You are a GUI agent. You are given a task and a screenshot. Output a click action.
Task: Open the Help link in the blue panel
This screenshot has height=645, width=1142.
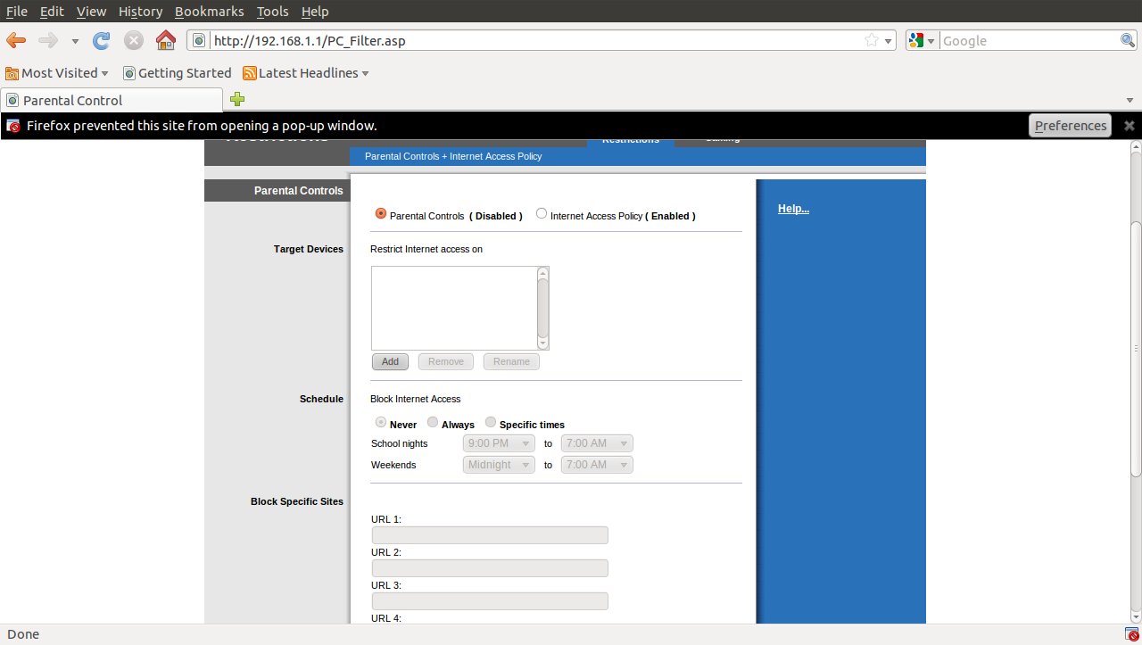(793, 209)
